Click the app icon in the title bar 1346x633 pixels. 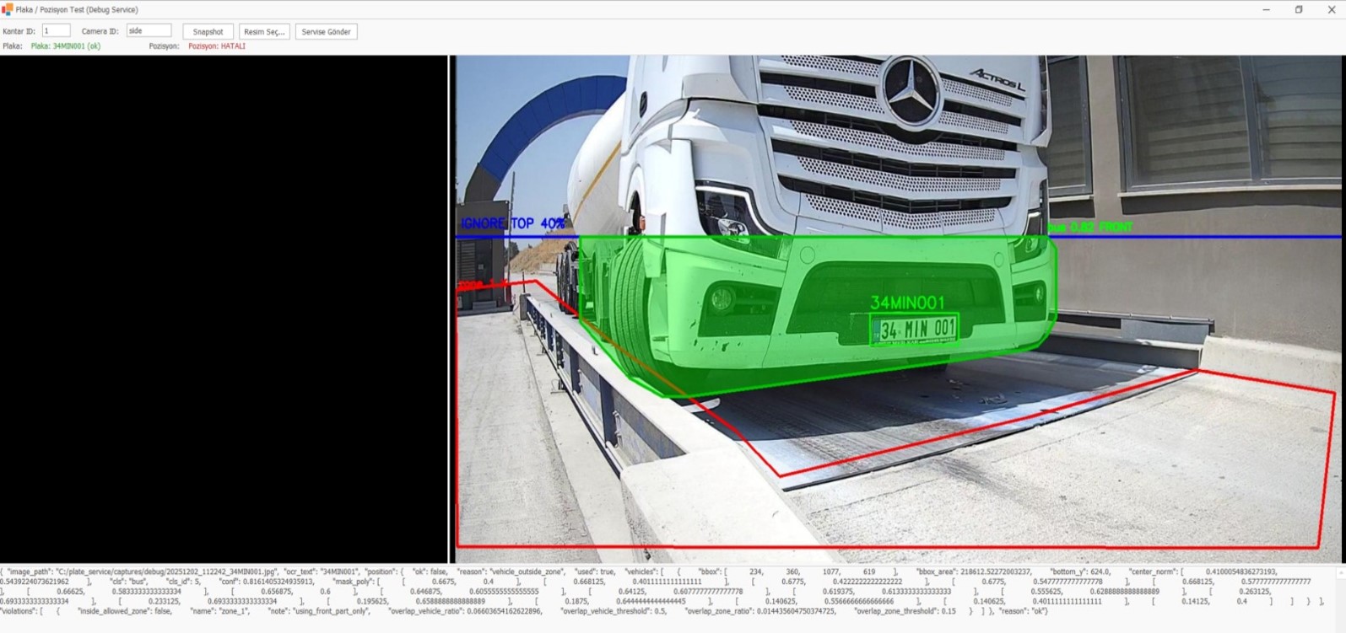click(x=8, y=9)
